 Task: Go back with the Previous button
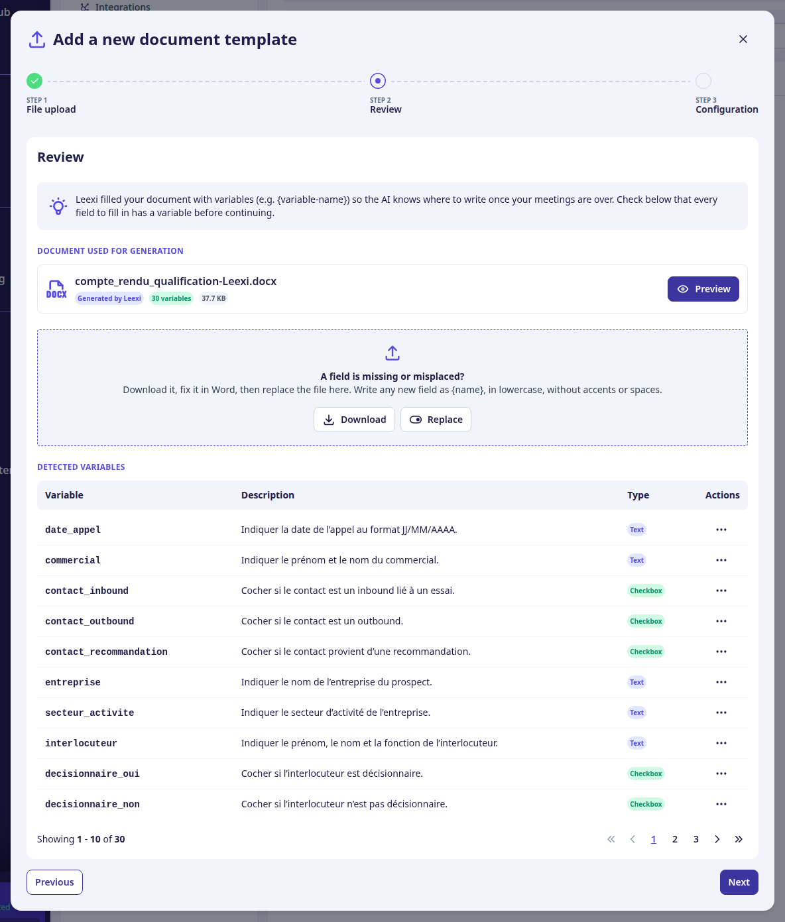point(54,882)
